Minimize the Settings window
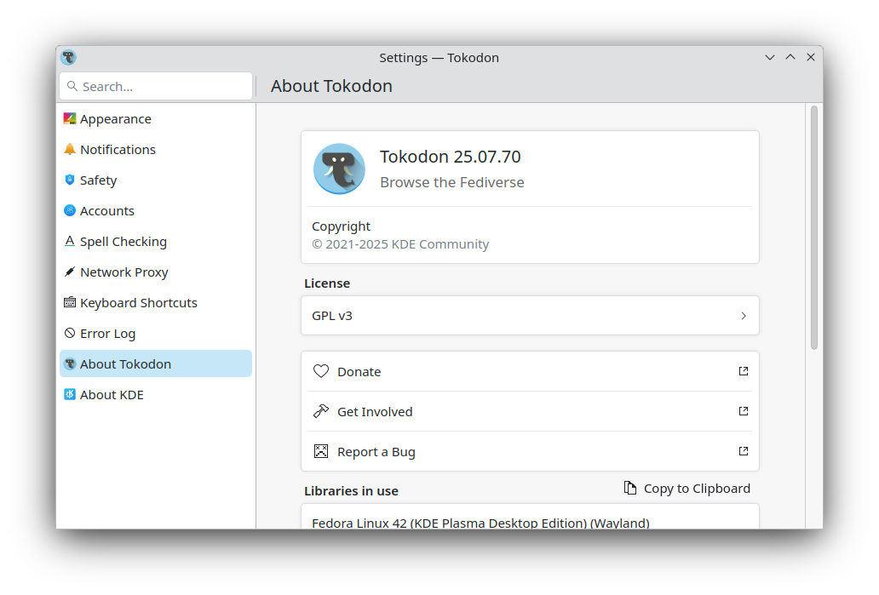Screen dimensions: 879x595 pyautogui.click(x=770, y=57)
